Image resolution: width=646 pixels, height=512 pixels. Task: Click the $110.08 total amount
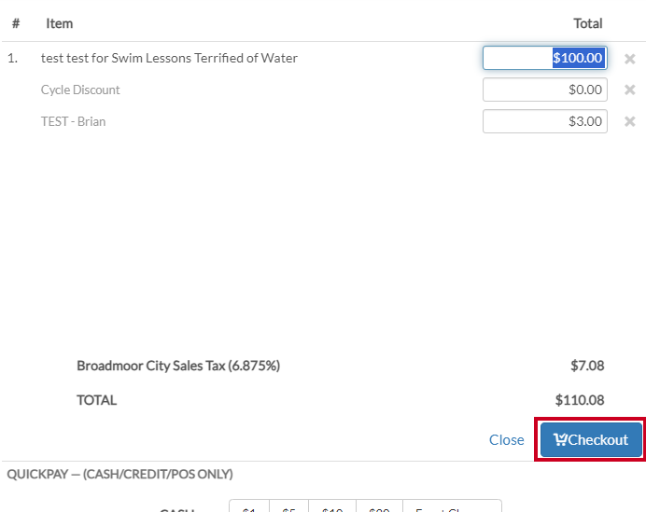[x=580, y=400]
